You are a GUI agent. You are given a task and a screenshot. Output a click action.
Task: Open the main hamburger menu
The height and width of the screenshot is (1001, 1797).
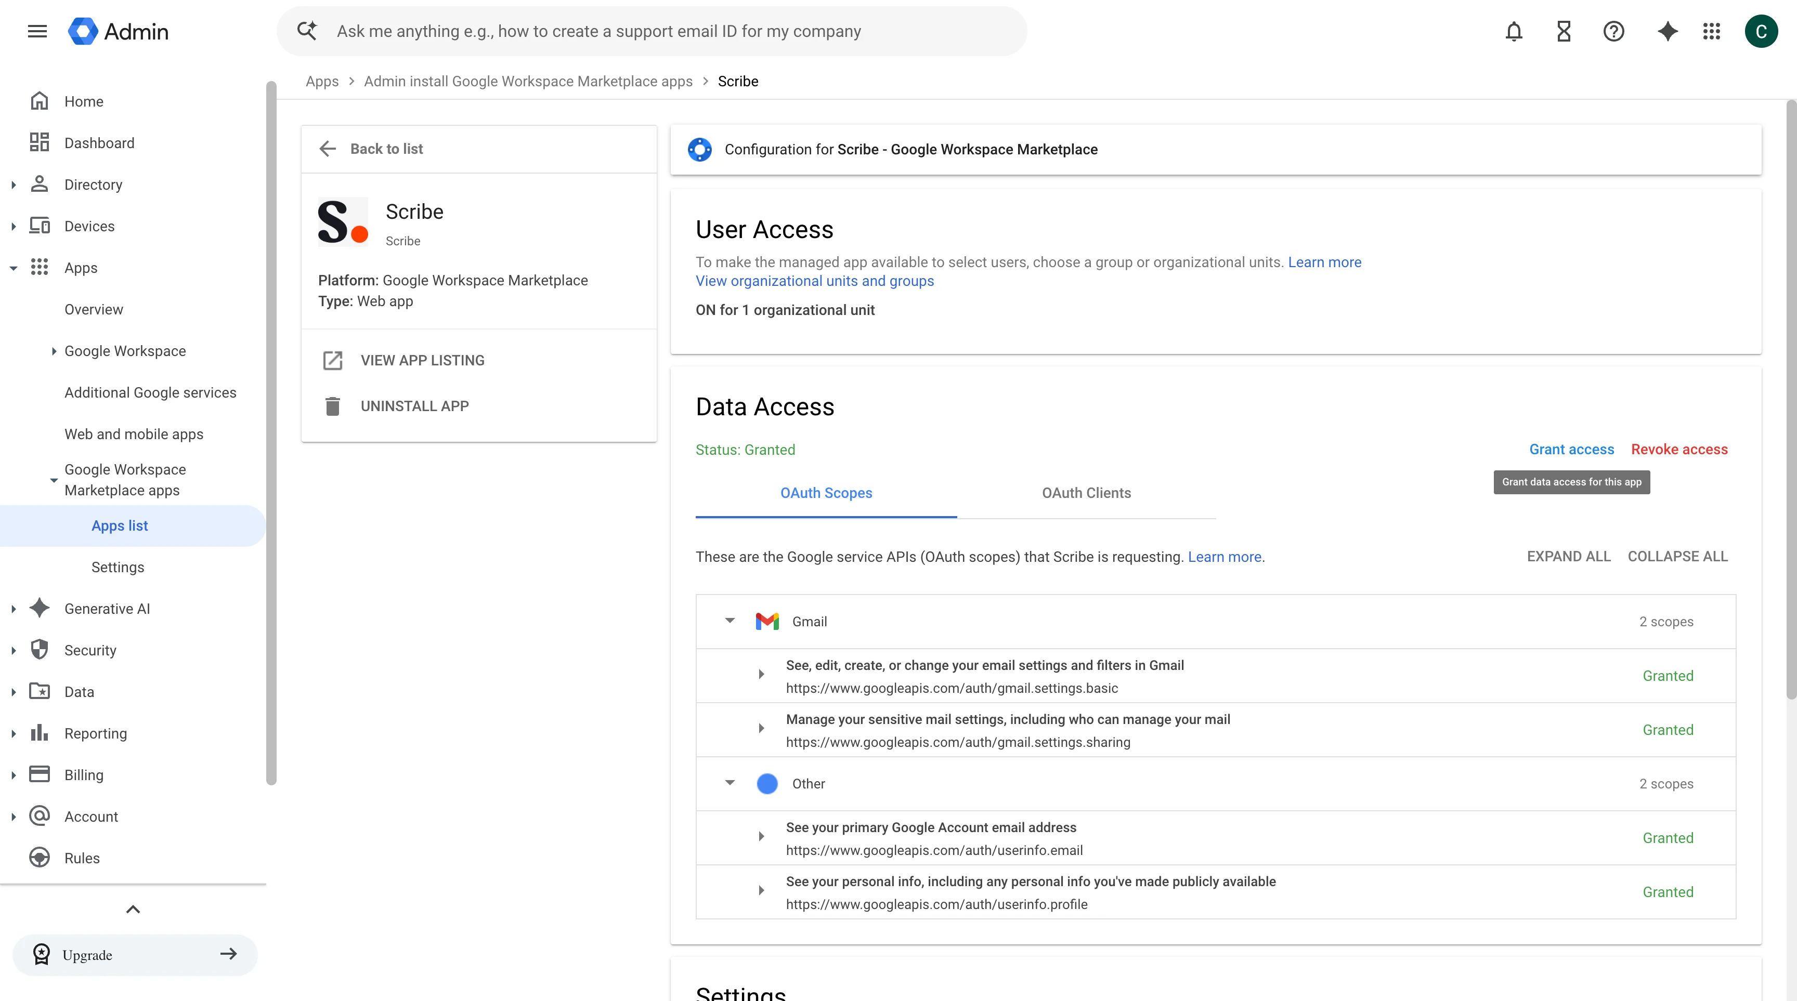coord(37,31)
